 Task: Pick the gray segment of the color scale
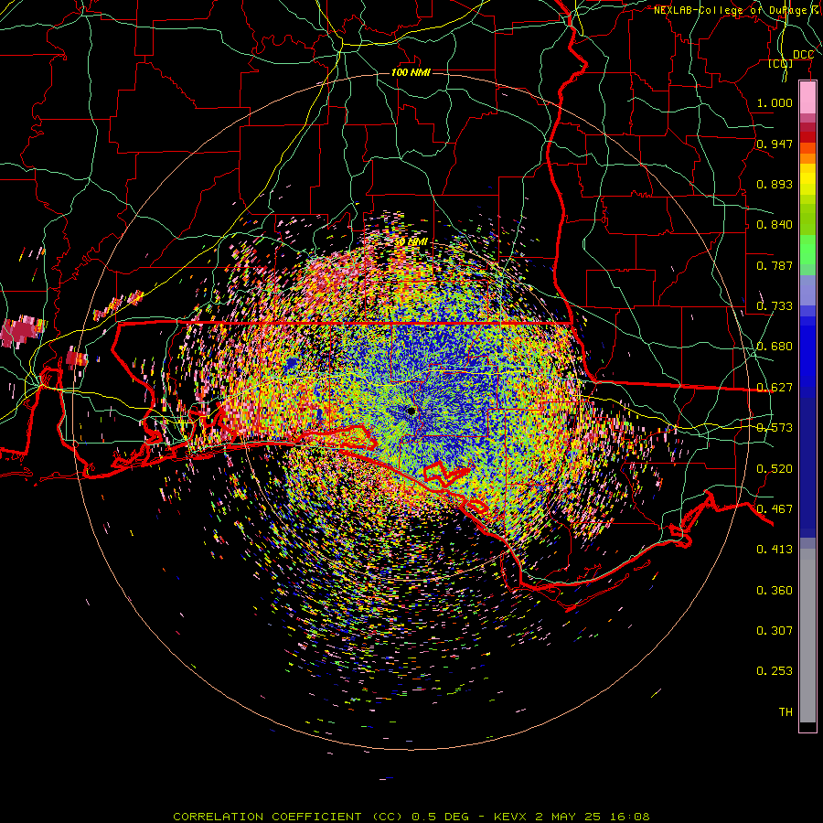click(807, 636)
